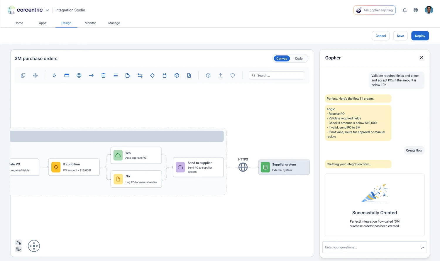
Task: Select the Monitor tab
Action: 90,23
